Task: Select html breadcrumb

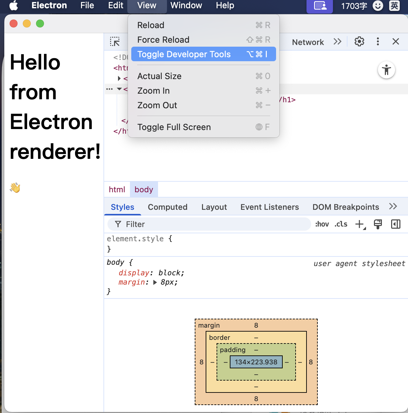Action: click(117, 190)
